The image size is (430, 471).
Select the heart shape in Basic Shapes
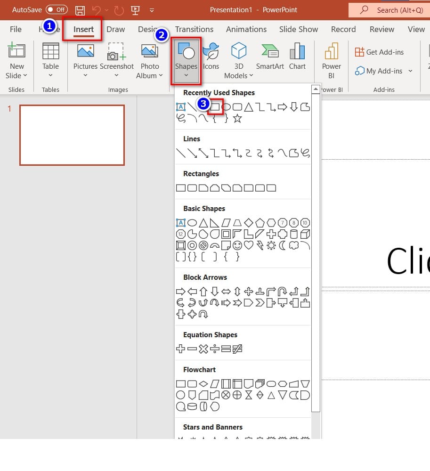(x=249, y=245)
